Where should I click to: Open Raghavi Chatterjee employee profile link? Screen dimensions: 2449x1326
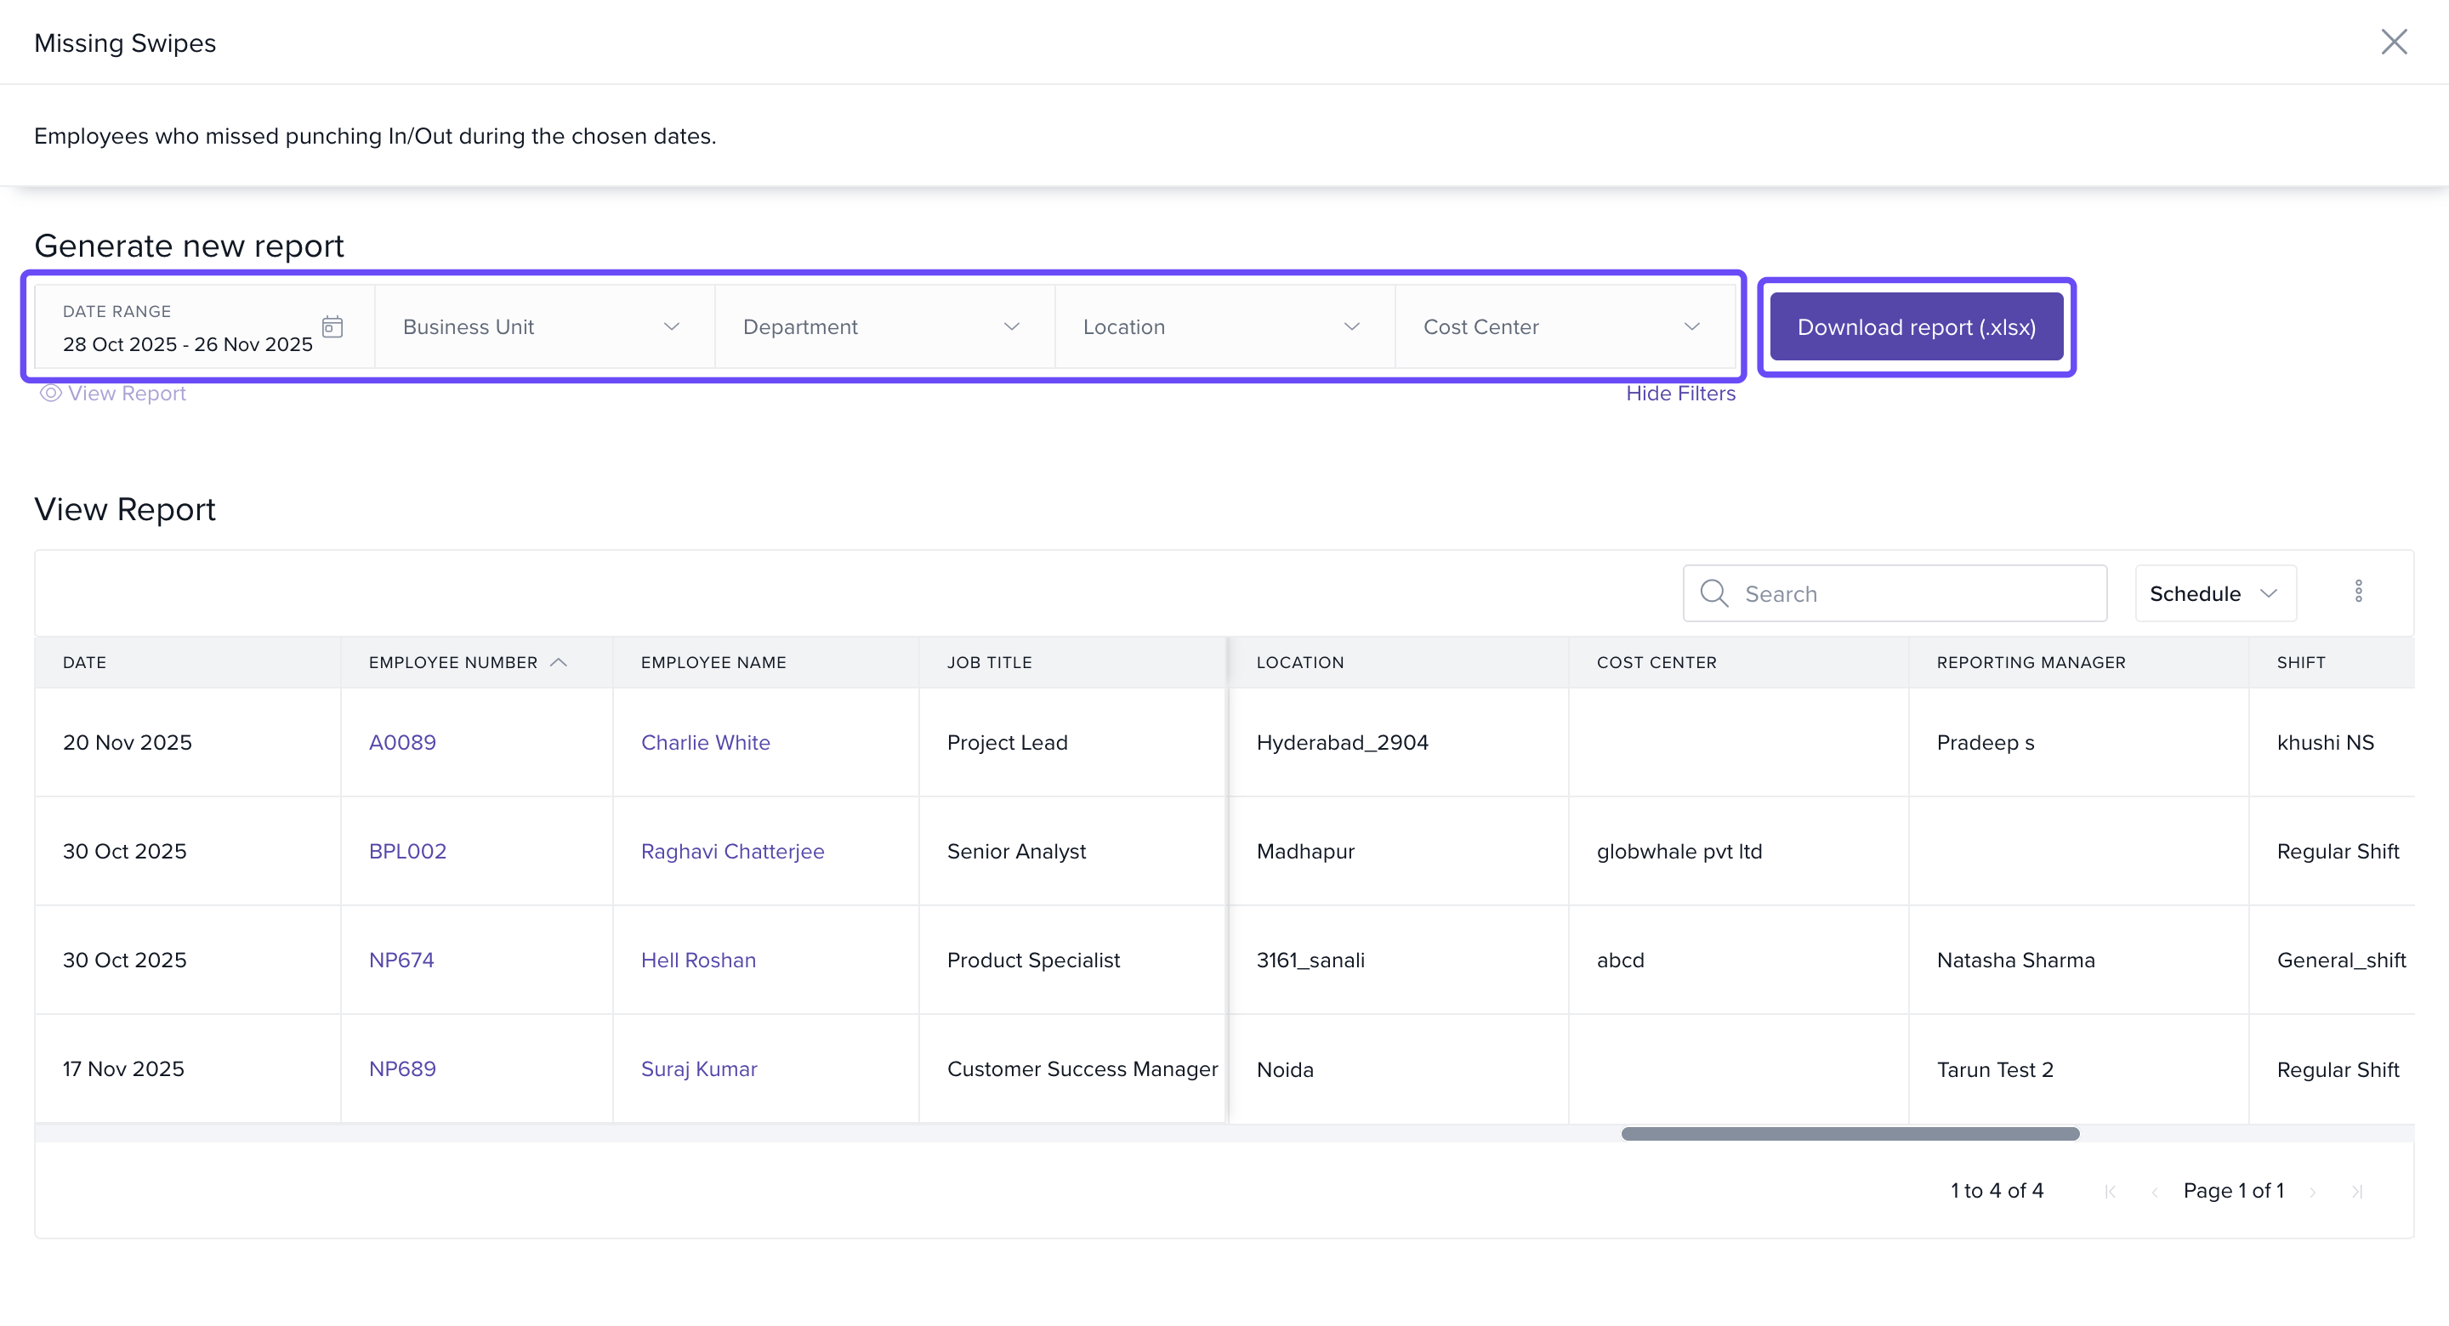pos(732,852)
